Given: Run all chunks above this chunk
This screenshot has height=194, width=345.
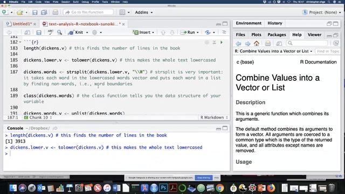Looking at the screenshot, I should [x=214, y=42].
